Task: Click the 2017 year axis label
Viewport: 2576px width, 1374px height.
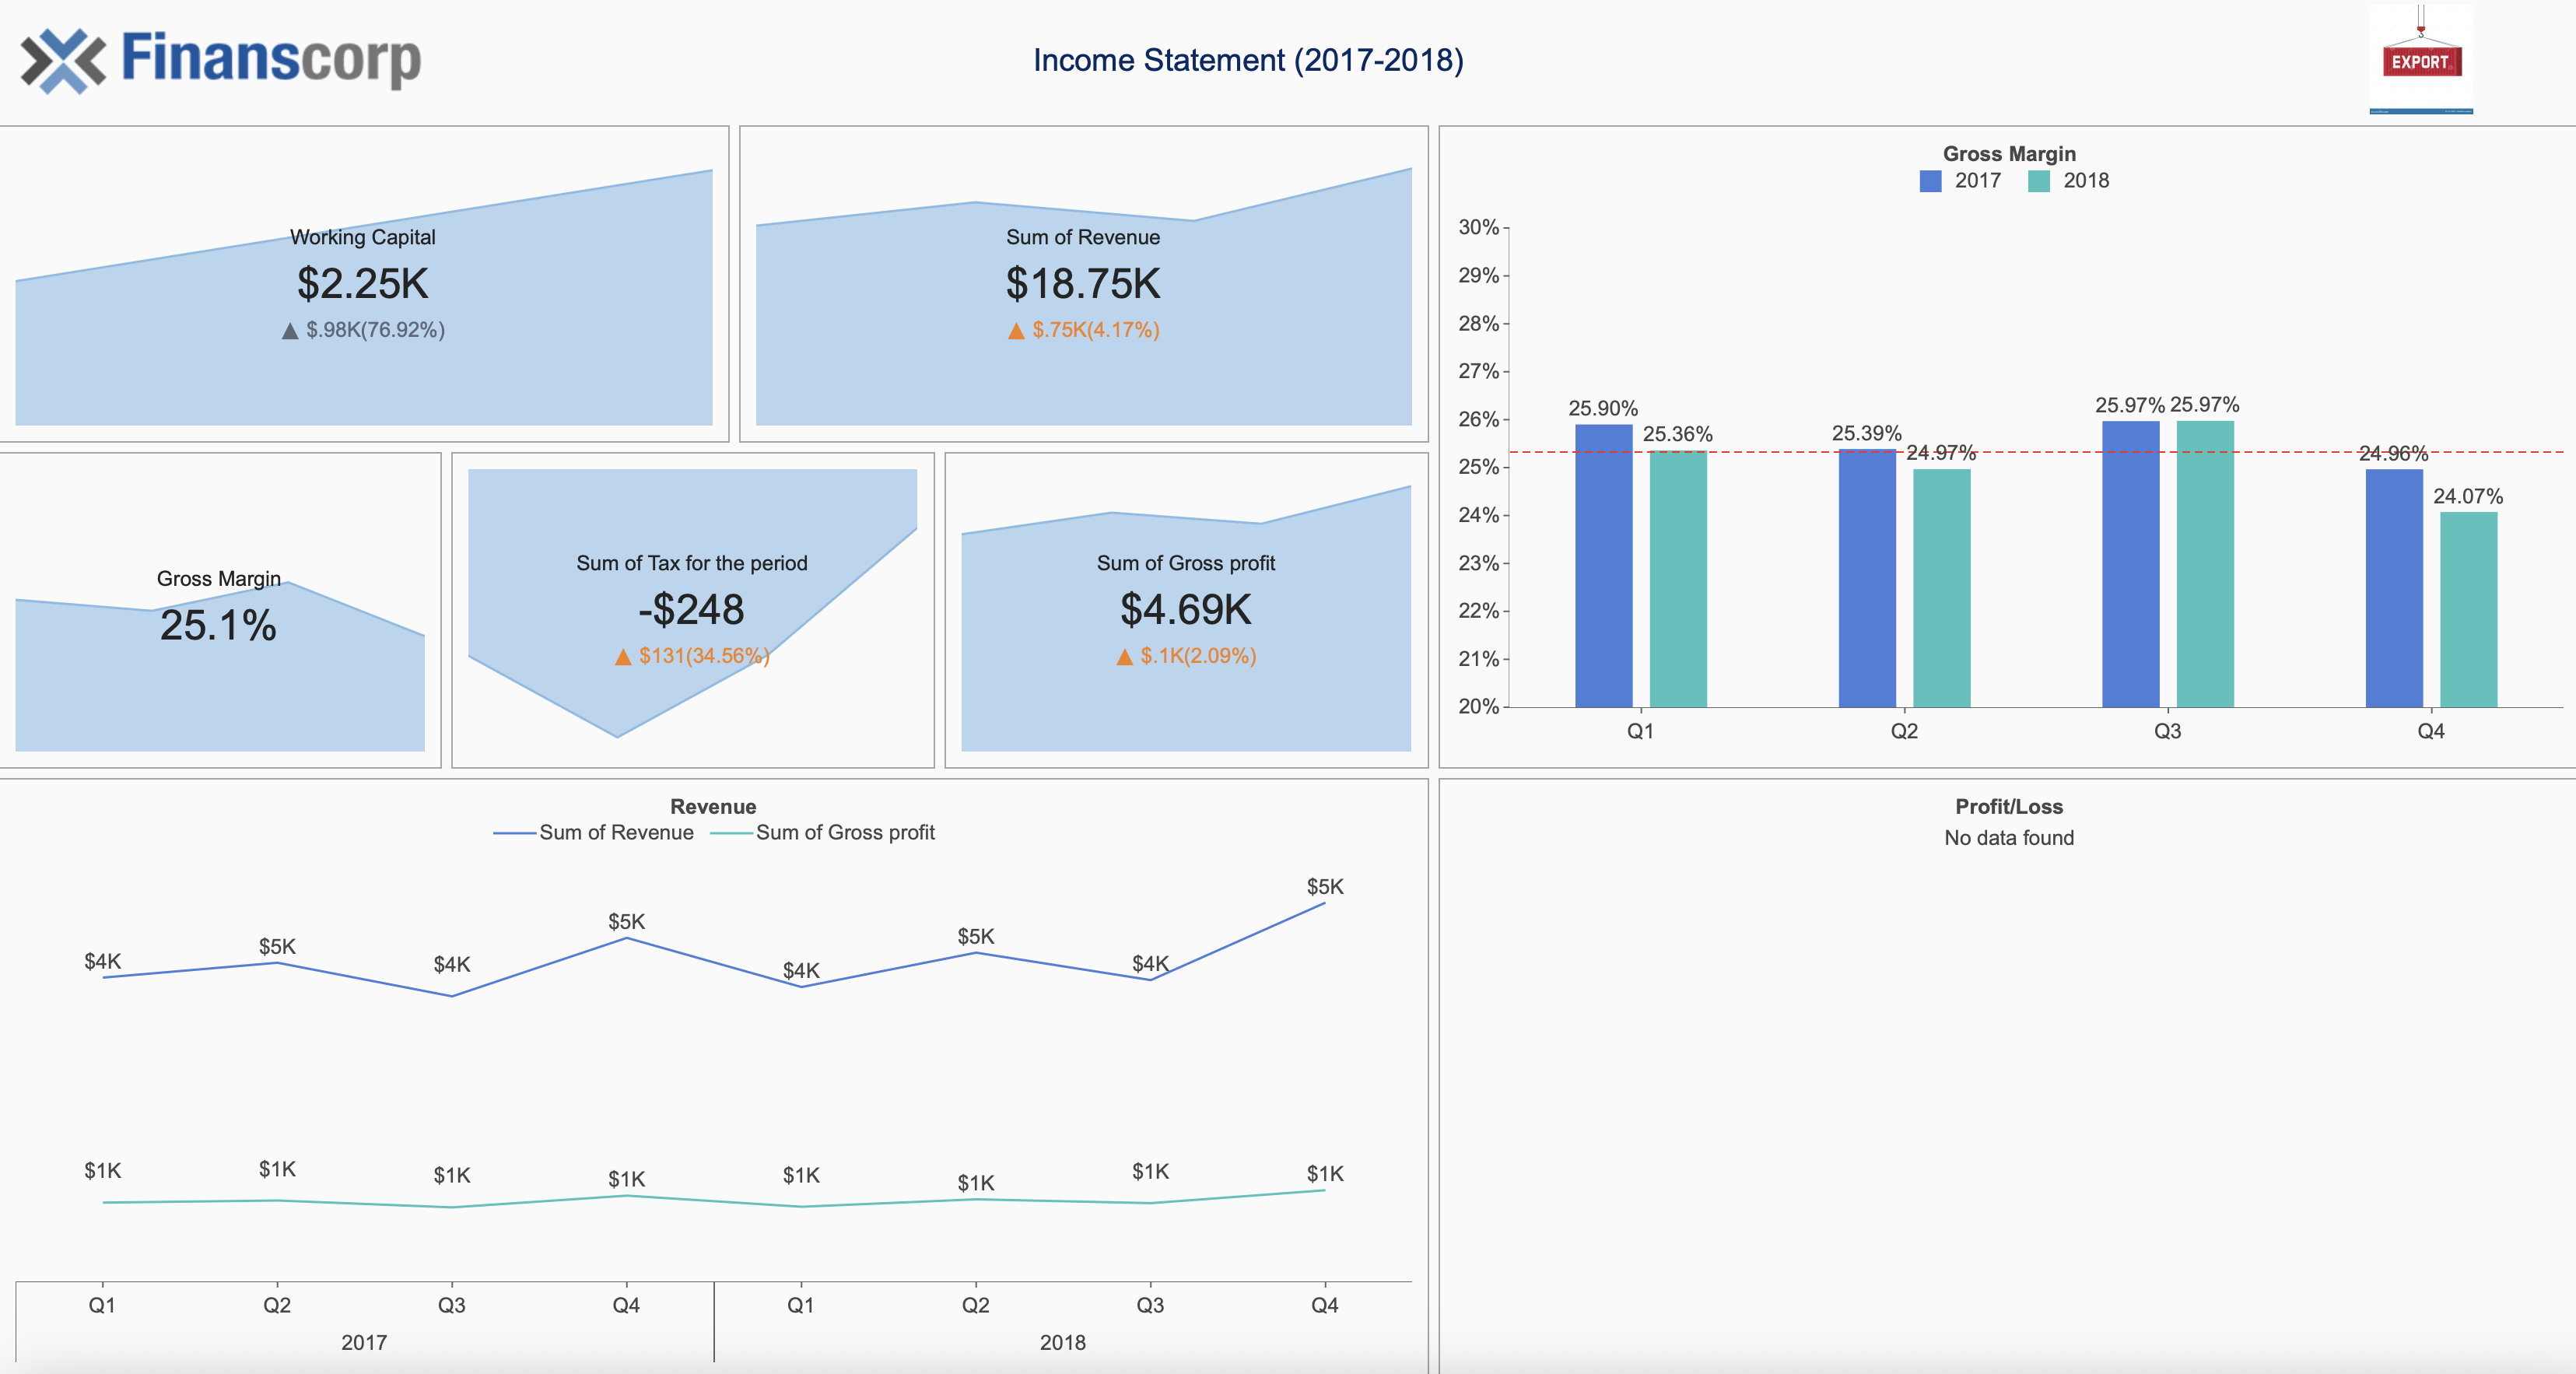Action: [x=364, y=1342]
